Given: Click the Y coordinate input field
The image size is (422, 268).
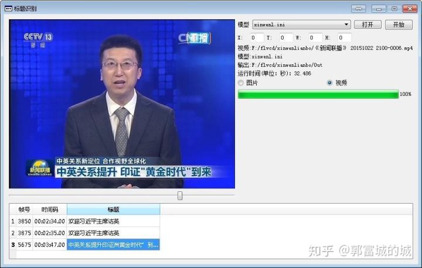Looking at the screenshot, I should pos(285,37).
